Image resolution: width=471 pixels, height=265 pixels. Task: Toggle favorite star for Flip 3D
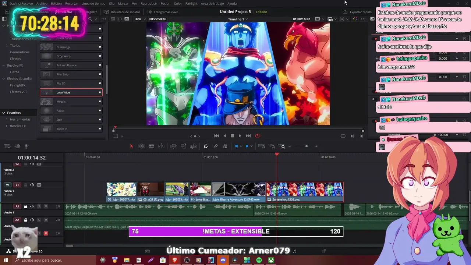100,83
